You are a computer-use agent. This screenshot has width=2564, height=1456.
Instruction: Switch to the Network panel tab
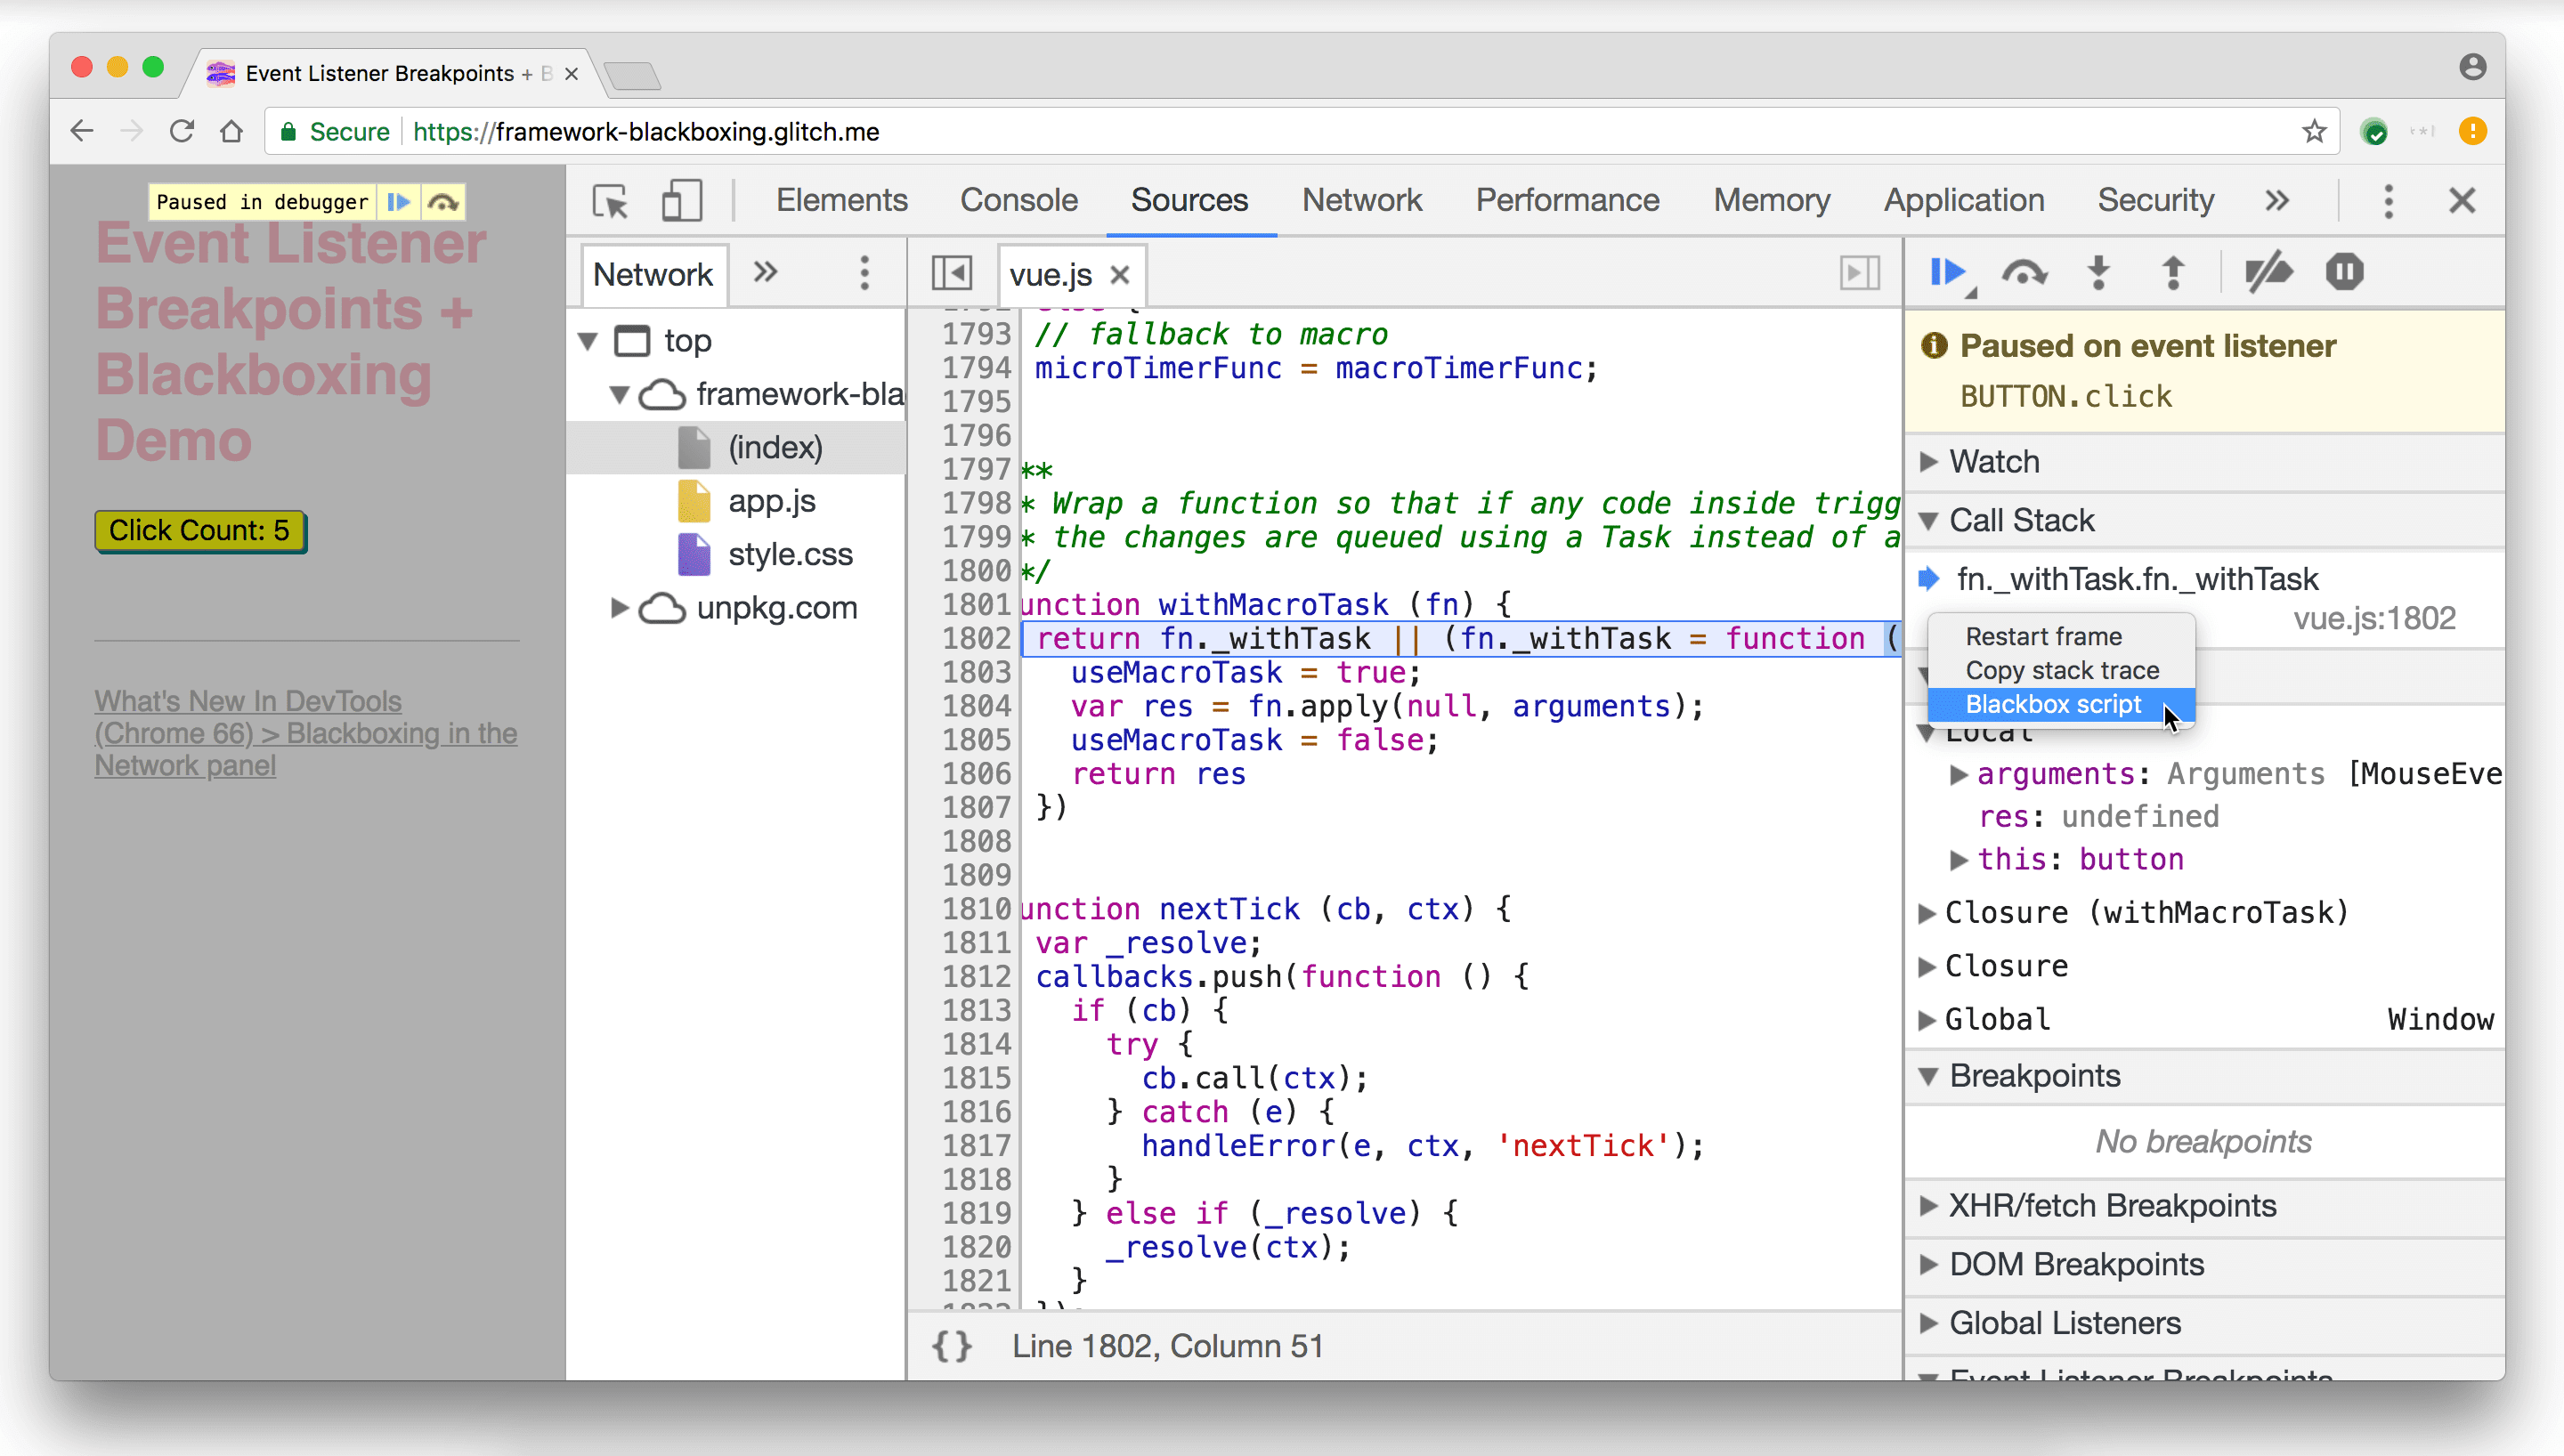[x=1363, y=201]
